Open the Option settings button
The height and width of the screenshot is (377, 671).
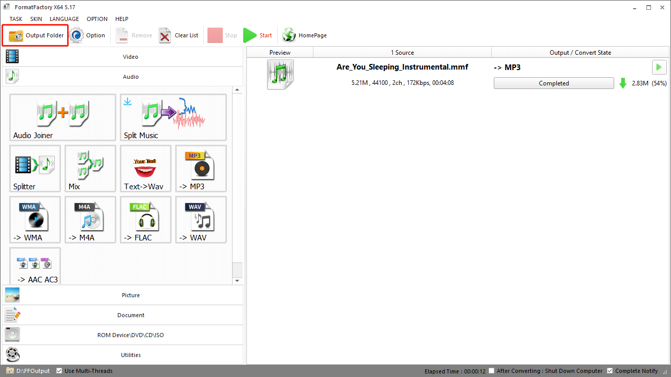coord(88,35)
